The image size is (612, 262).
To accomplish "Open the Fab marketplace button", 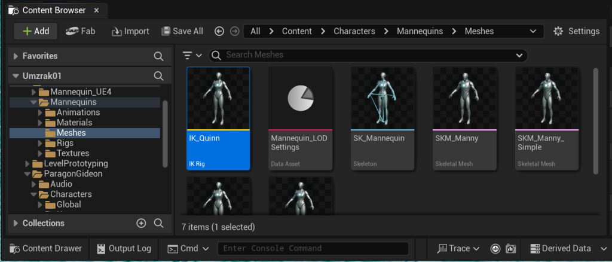I will (x=81, y=31).
